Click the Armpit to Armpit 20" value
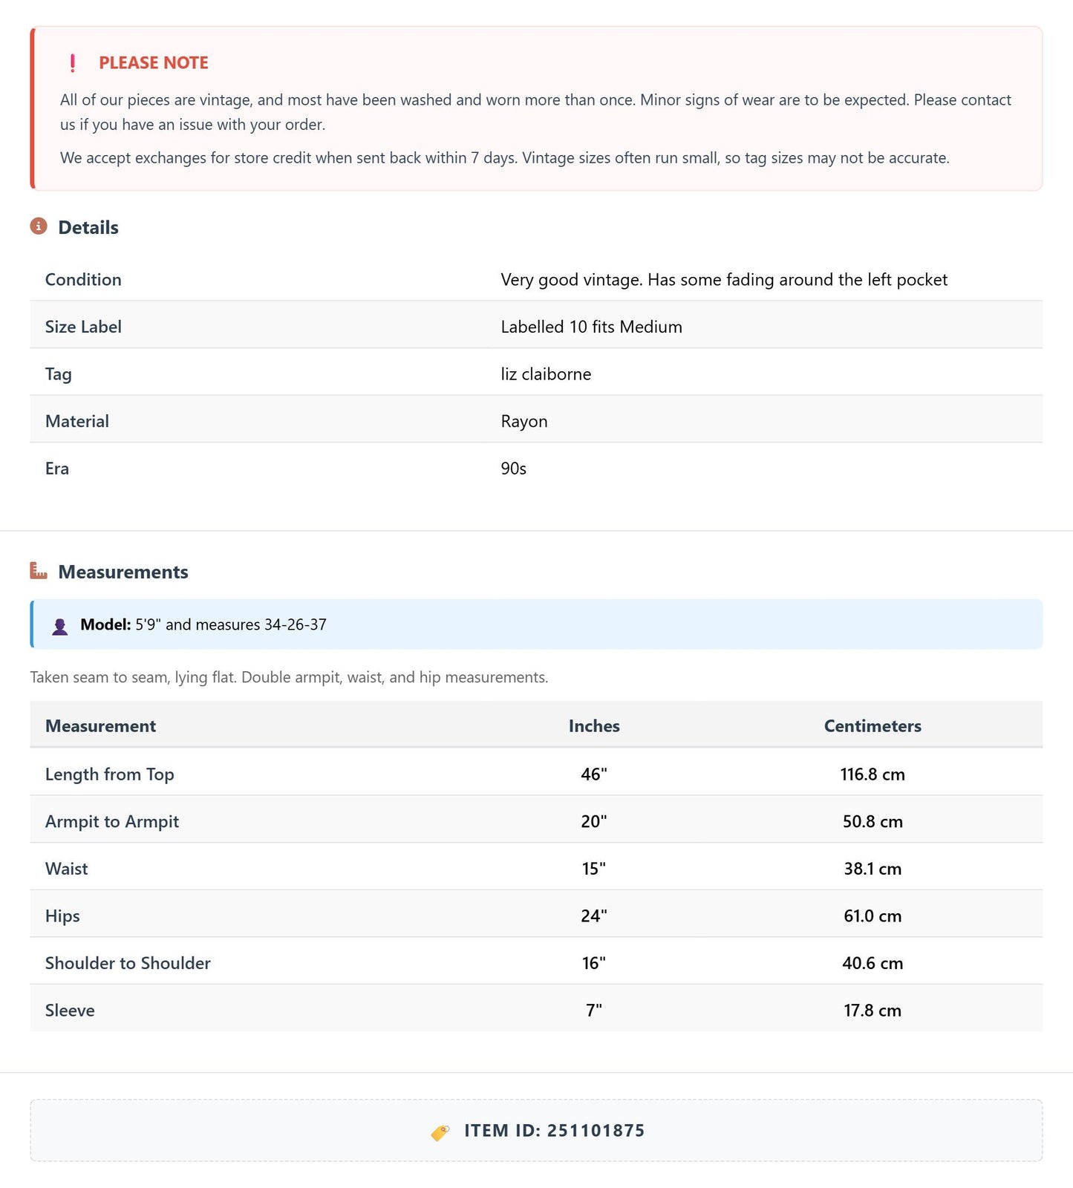Viewport: 1073px width, 1188px height. click(594, 821)
